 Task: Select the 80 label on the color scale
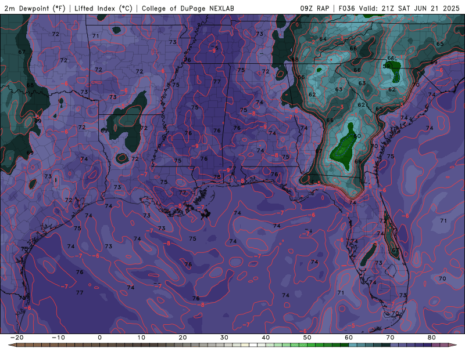tap(432, 338)
